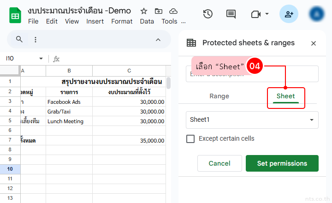Click 30,000.00 in the Facebook Ads row

tap(129, 102)
